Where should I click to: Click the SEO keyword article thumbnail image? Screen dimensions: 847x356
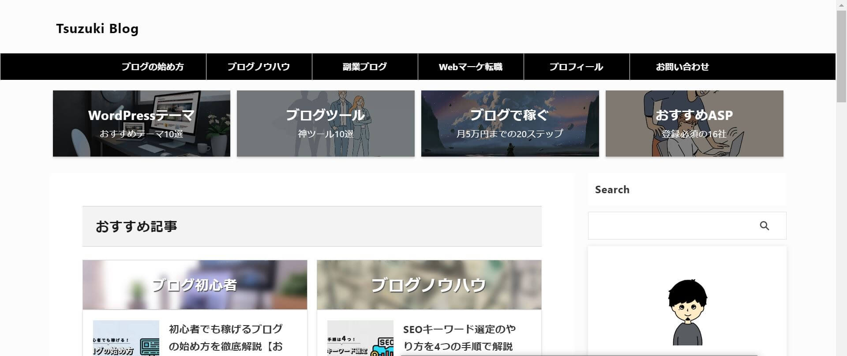(360, 339)
